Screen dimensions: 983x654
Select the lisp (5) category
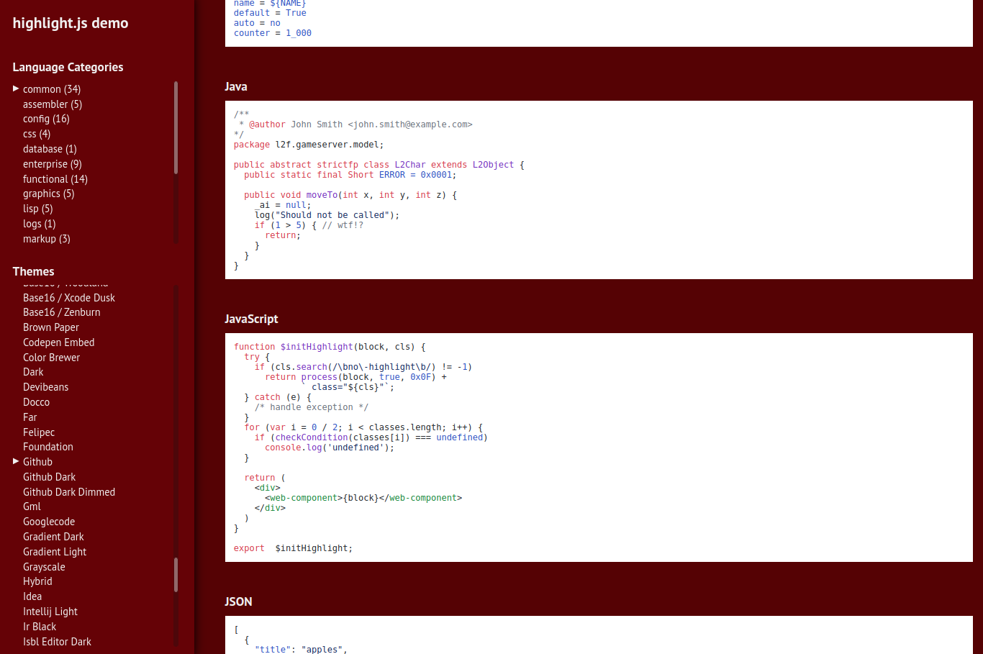pyautogui.click(x=37, y=209)
